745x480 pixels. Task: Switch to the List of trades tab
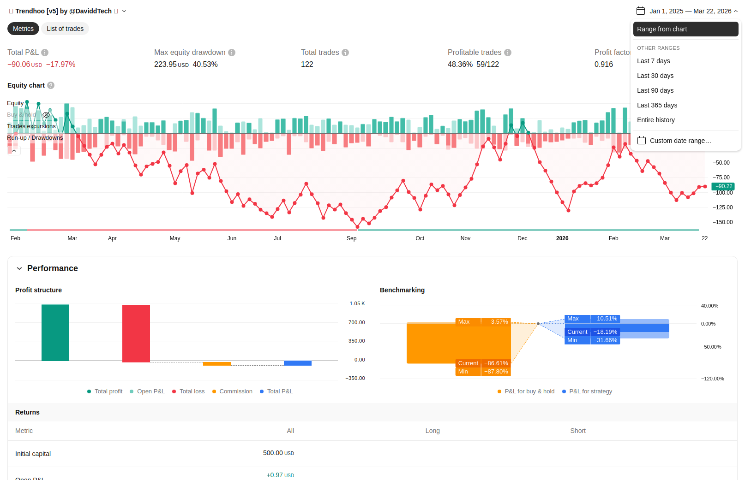point(65,29)
